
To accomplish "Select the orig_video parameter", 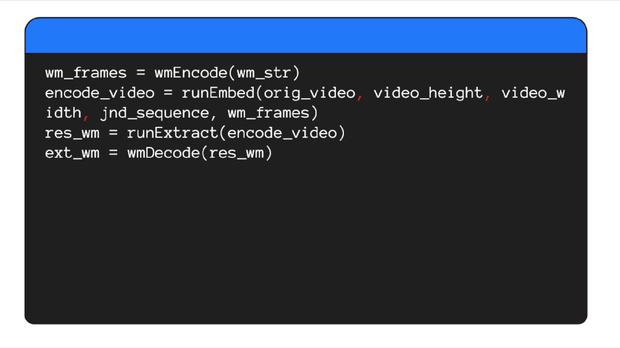I will (x=309, y=93).
